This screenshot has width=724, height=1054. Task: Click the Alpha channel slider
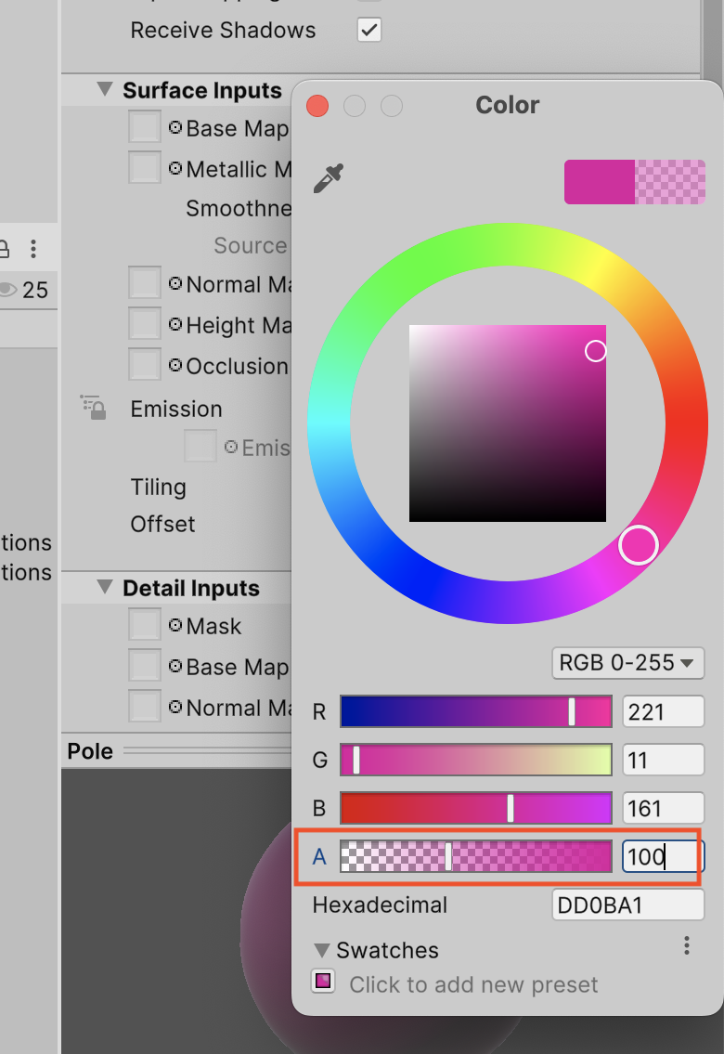[475, 856]
